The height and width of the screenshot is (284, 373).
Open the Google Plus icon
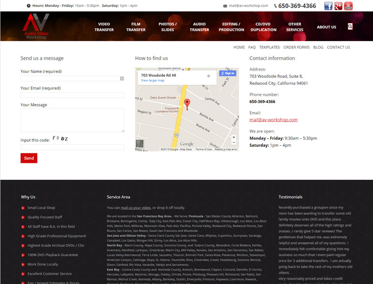pyautogui.click(x=338, y=6)
